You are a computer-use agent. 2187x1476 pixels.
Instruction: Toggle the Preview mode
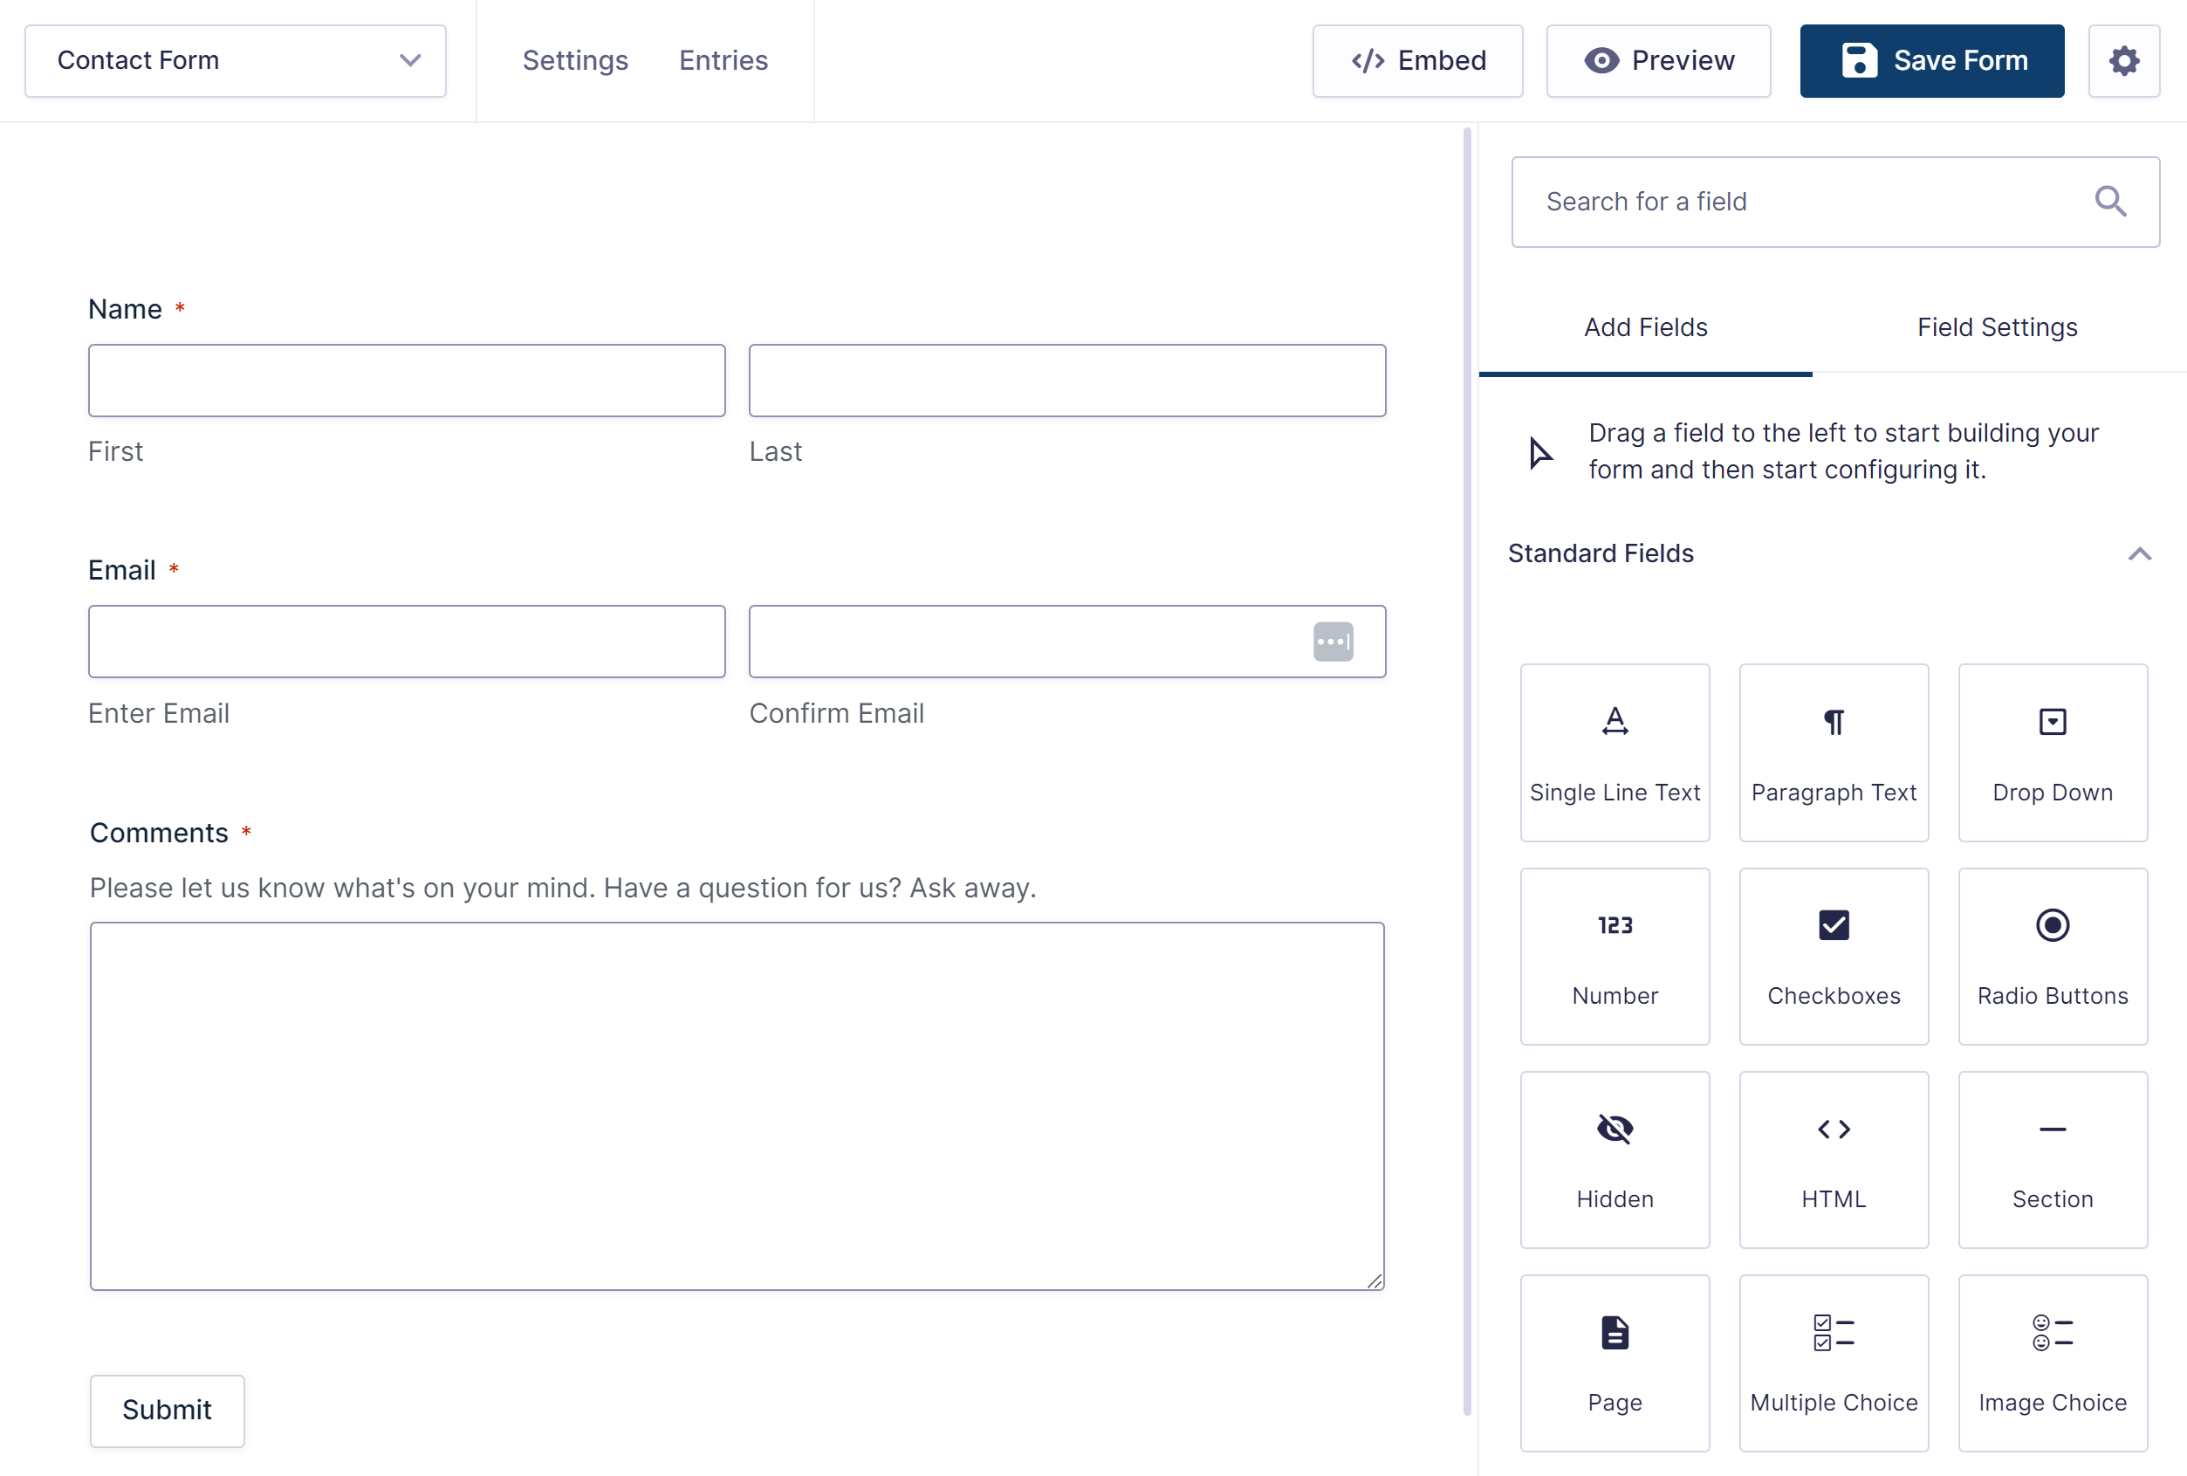[x=1658, y=61]
